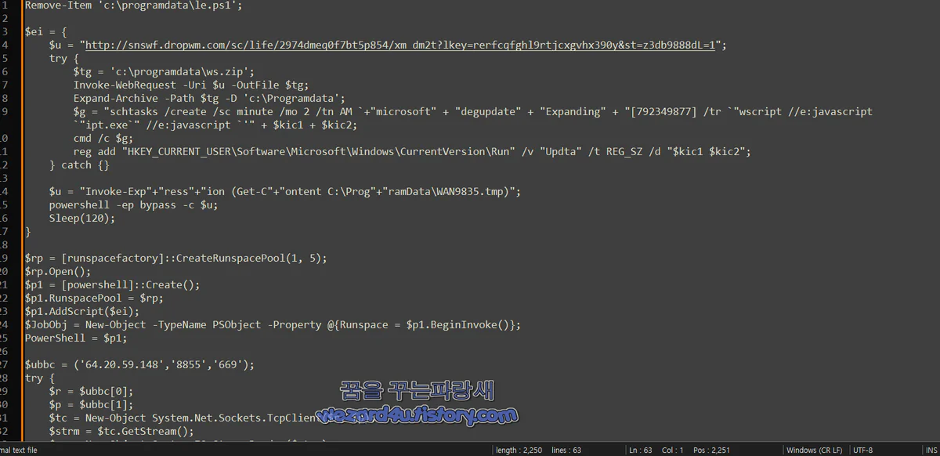Click the $p1 = [powershell]::Create(); line

[113, 284]
